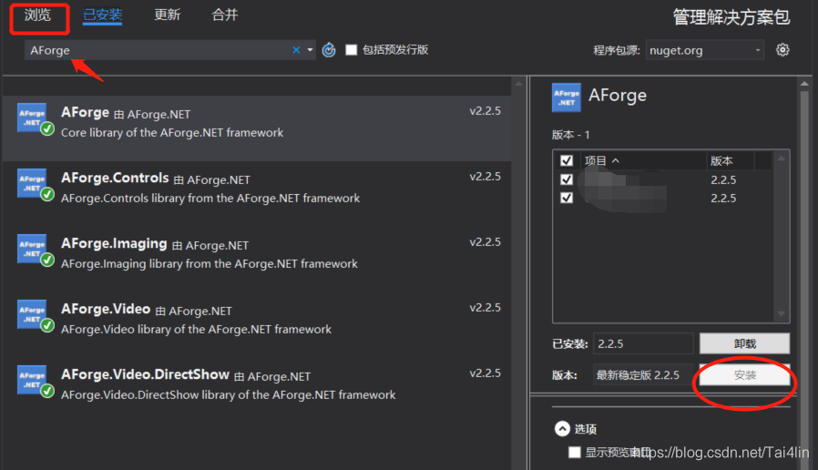Click the 卸载 button
818x470 pixels.
coord(744,343)
